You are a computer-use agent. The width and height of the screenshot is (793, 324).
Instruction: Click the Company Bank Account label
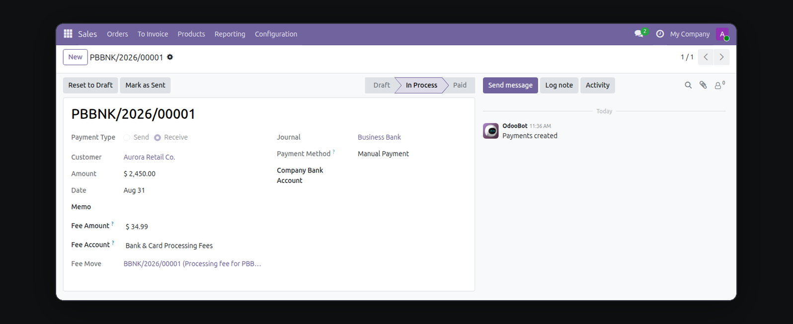point(300,175)
